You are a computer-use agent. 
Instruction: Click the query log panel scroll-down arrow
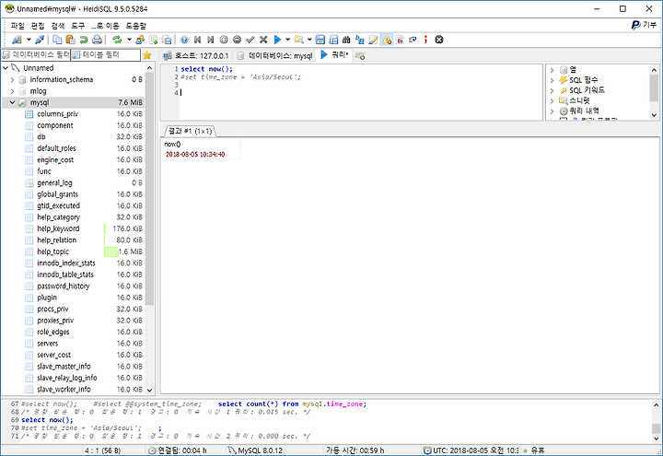point(656,439)
